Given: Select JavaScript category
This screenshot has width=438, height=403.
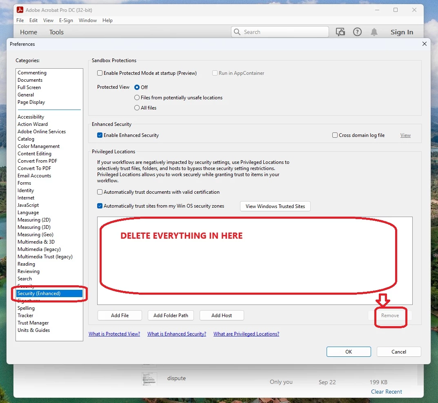Looking at the screenshot, I should tap(49, 205).
